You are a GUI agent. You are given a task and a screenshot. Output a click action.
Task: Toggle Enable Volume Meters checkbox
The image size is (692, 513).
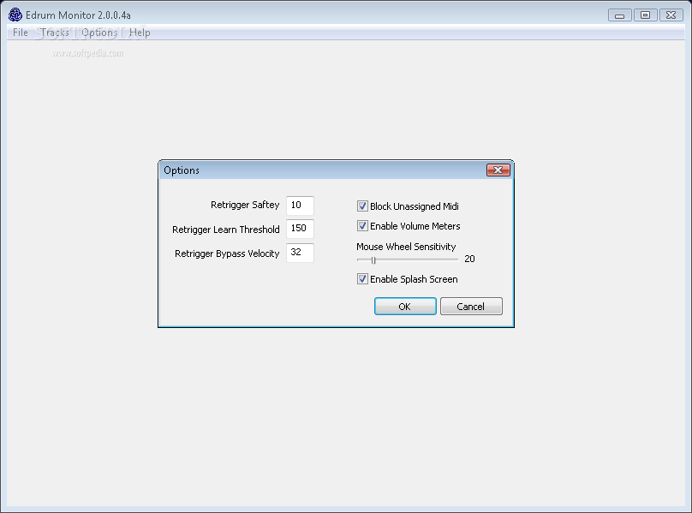tap(362, 226)
